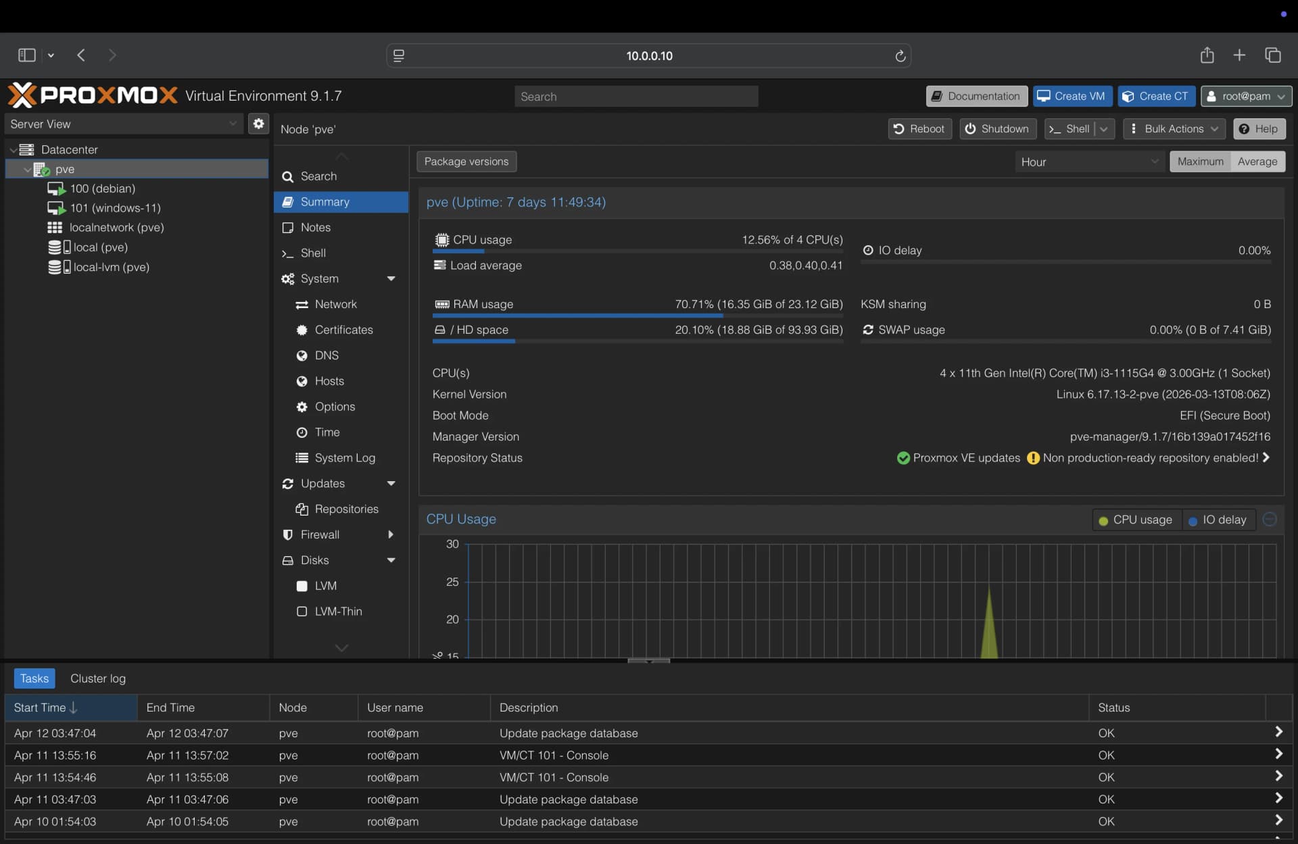Switch graph data to Average mode
1298x844 pixels.
click(1257, 162)
